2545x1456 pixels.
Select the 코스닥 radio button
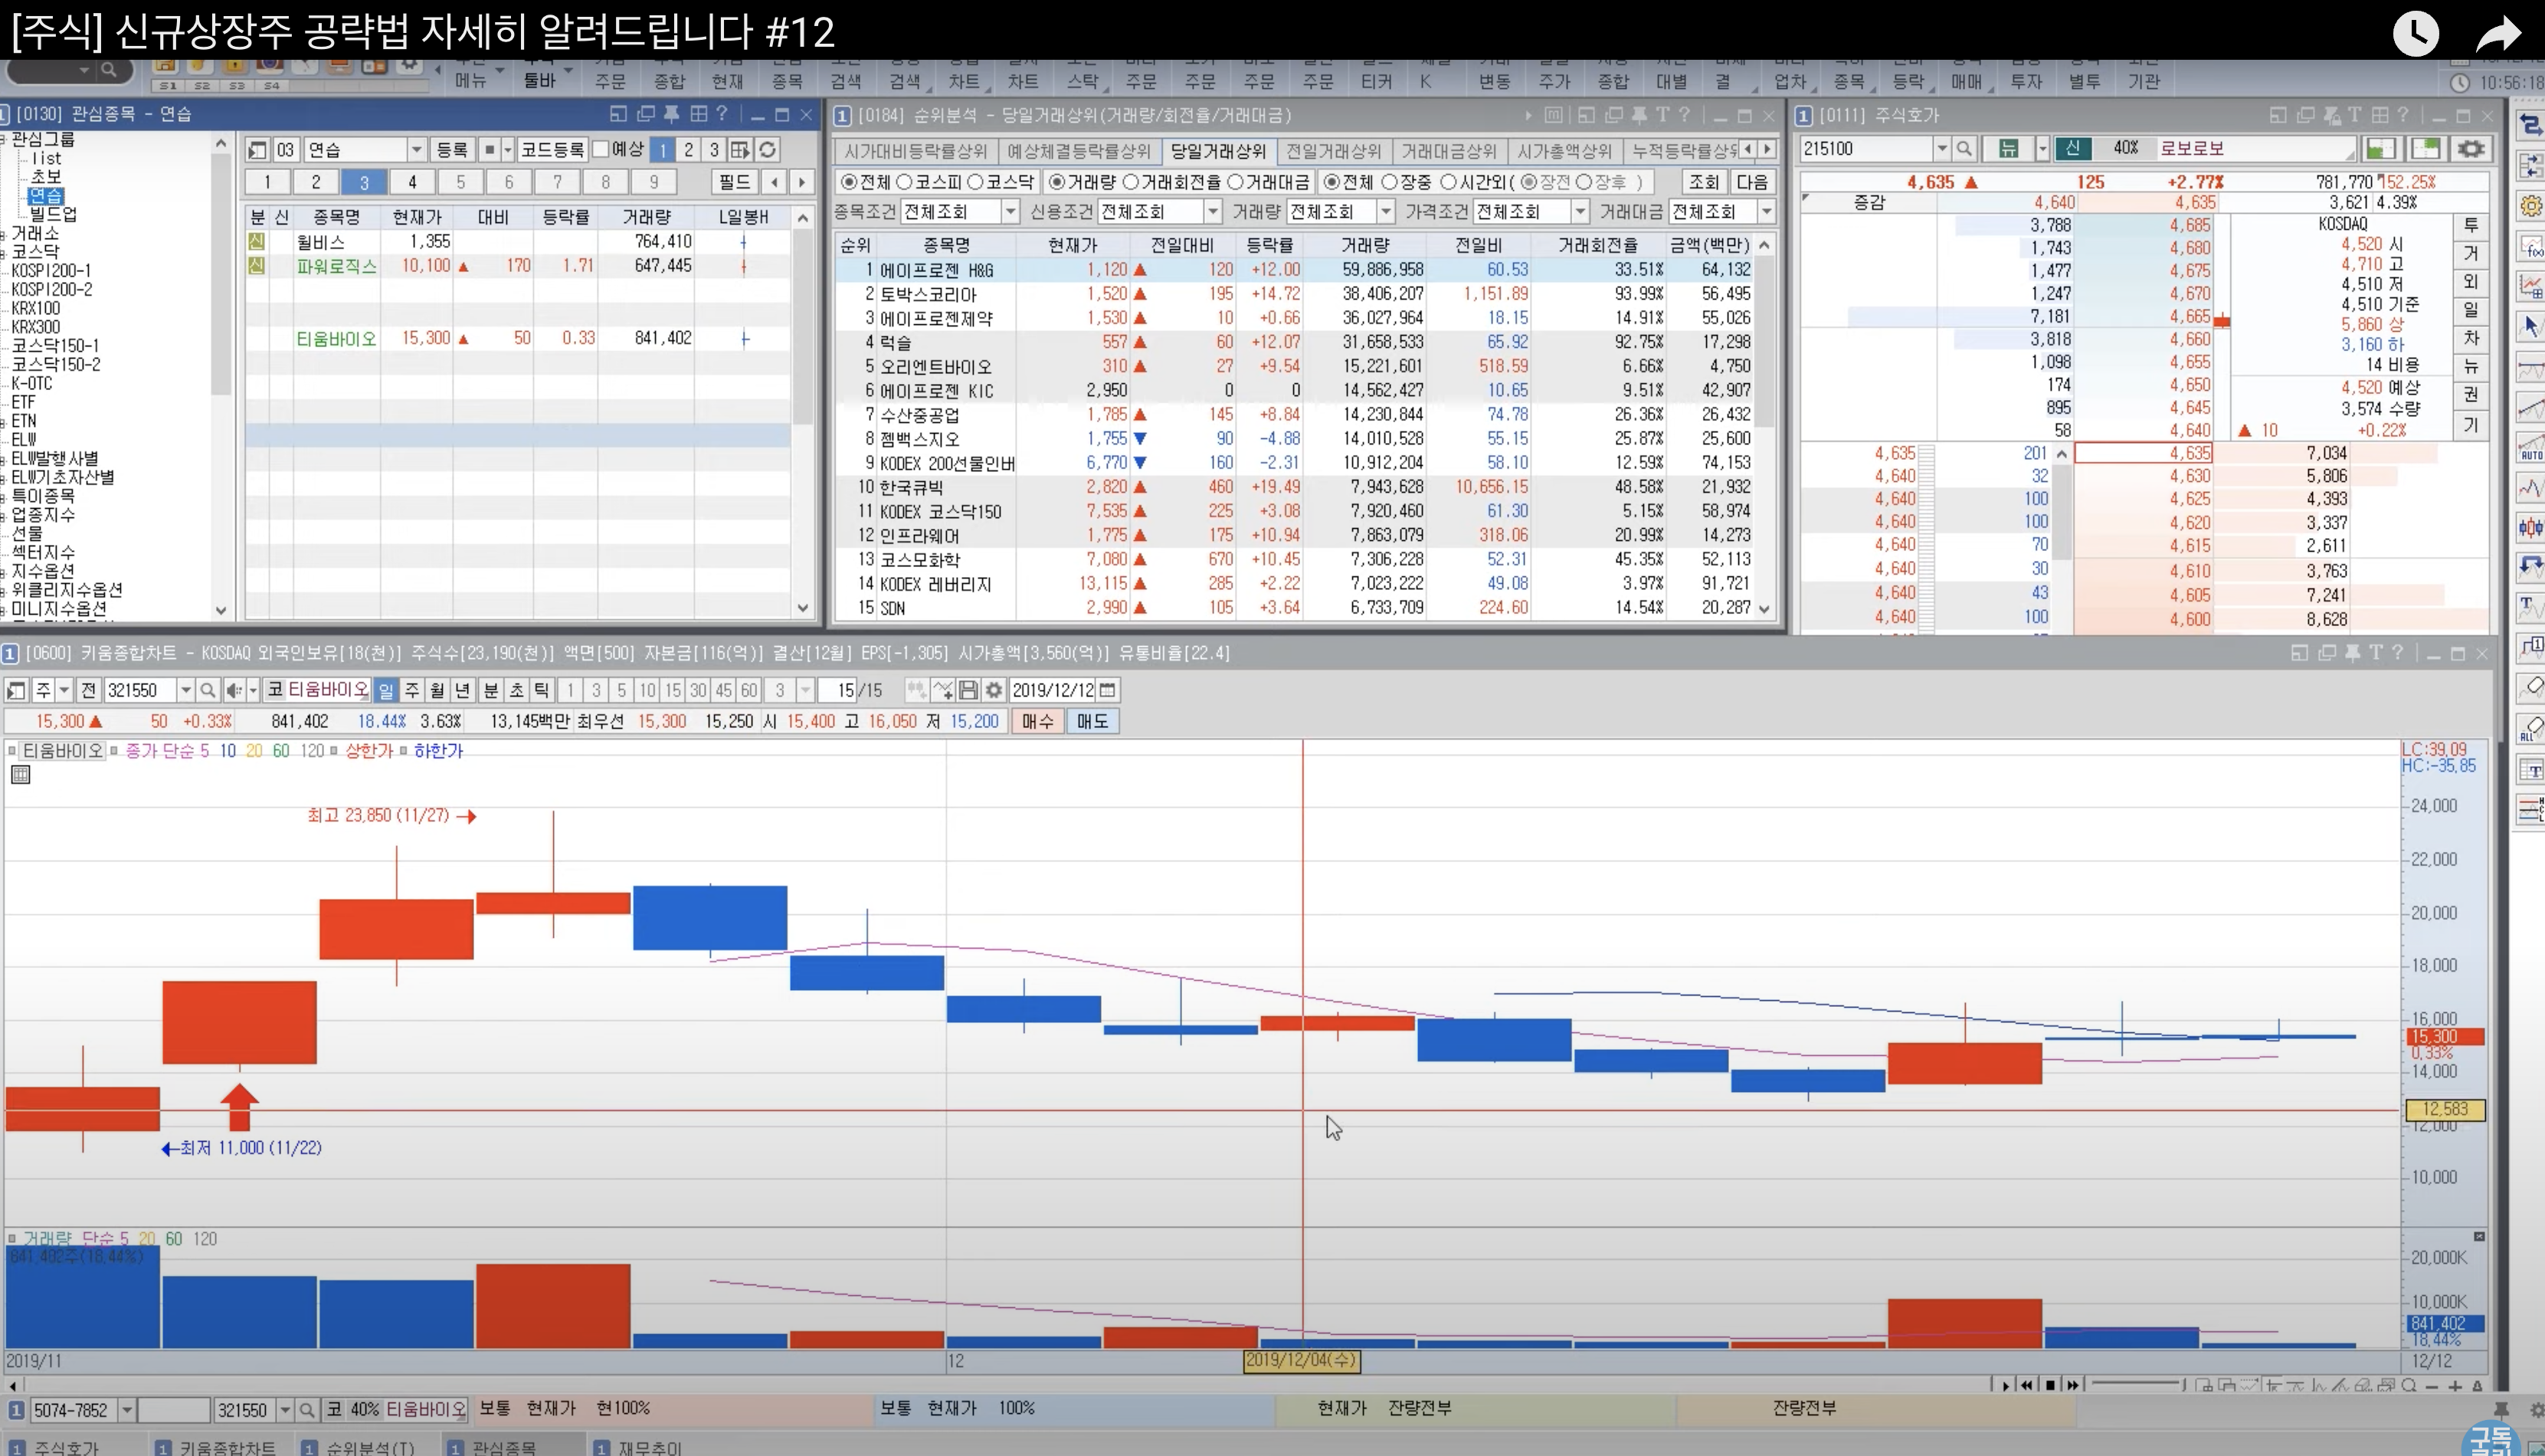pos(977,182)
